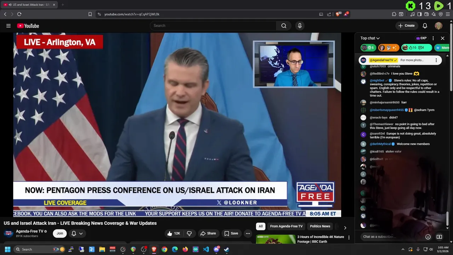Image resolution: width=453 pixels, height=255 pixels.
Task: Toggle browser sidebar panel icon
Action: (419, 14)
